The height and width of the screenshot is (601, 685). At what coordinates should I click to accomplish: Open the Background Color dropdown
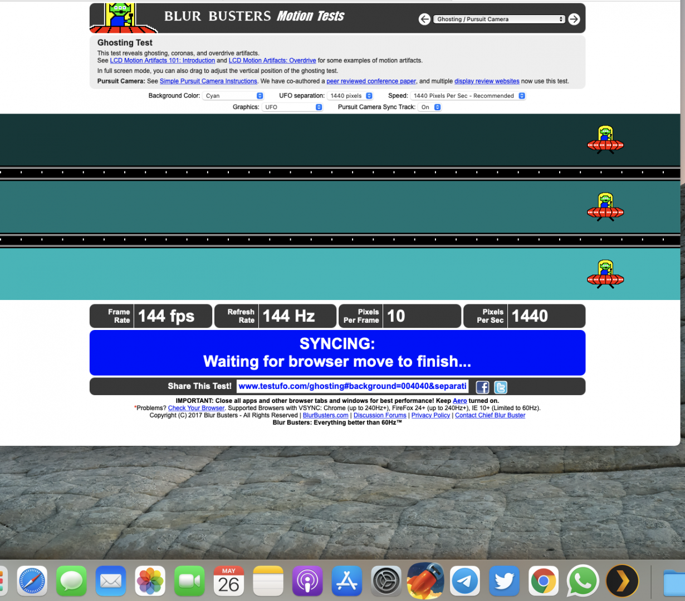coord(233,96)
